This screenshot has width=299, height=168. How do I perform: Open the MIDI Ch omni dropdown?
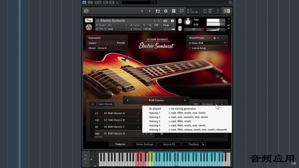pyautogui.click(x=112, y=29)
